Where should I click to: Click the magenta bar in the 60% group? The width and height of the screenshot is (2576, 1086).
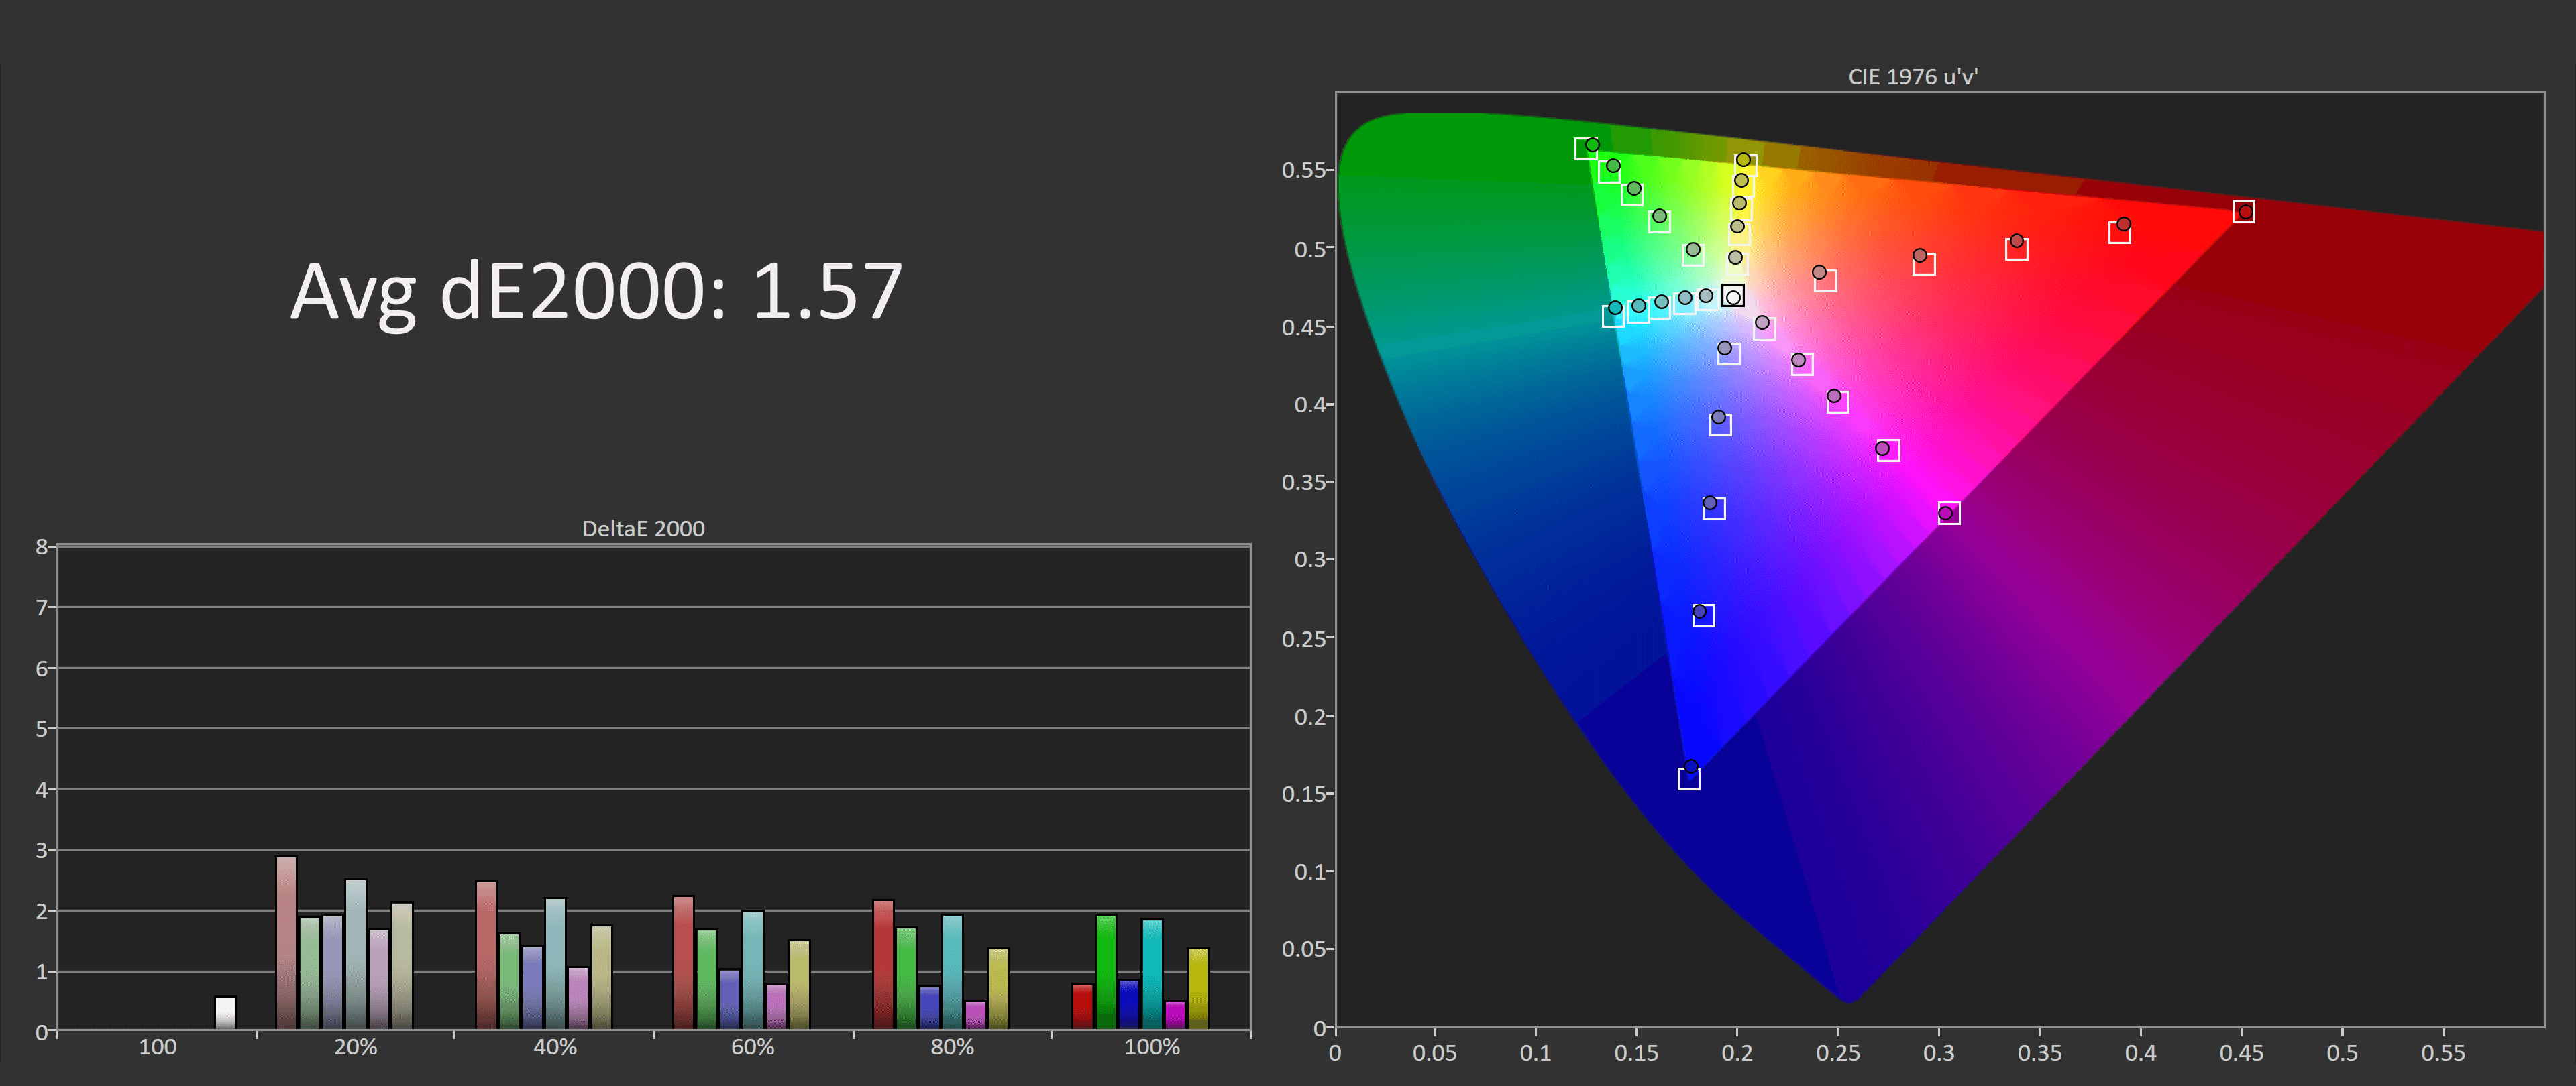tap(775, 1009)
